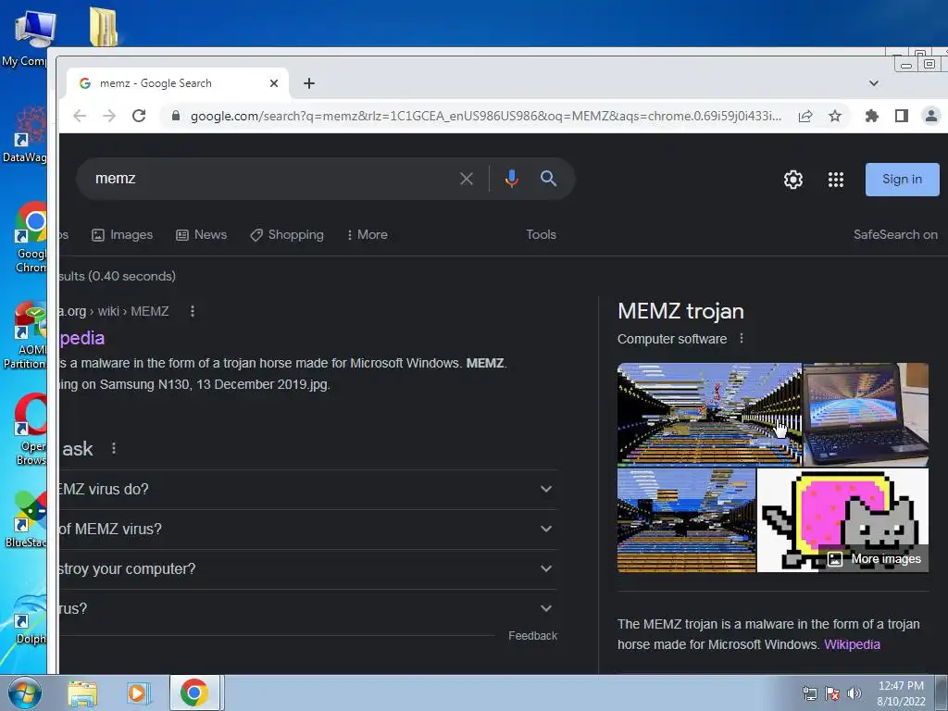This screenshot has width=948, height=711.
Task: Select the DataWag desktop shortcut
Action: tap(24, 133)
